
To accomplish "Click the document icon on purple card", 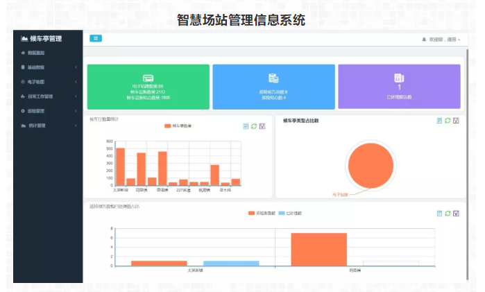I will click(399, 78).
